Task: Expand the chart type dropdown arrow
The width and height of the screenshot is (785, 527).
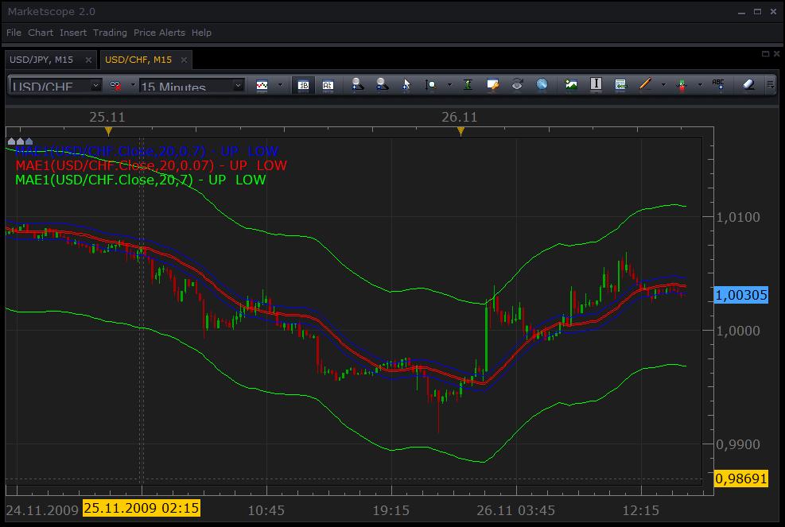Action: point(280,85)
